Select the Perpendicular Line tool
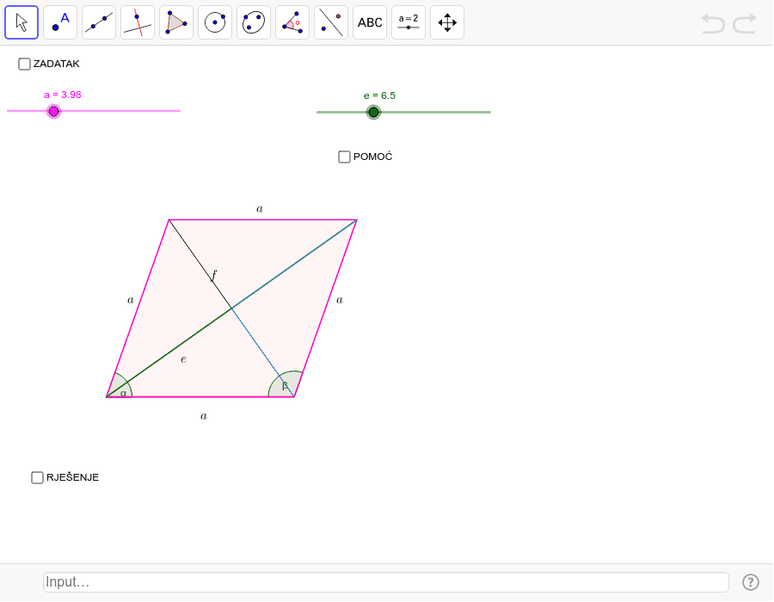Screen dimensions: 774x602 pyautogui.click(x=138, y=21)
